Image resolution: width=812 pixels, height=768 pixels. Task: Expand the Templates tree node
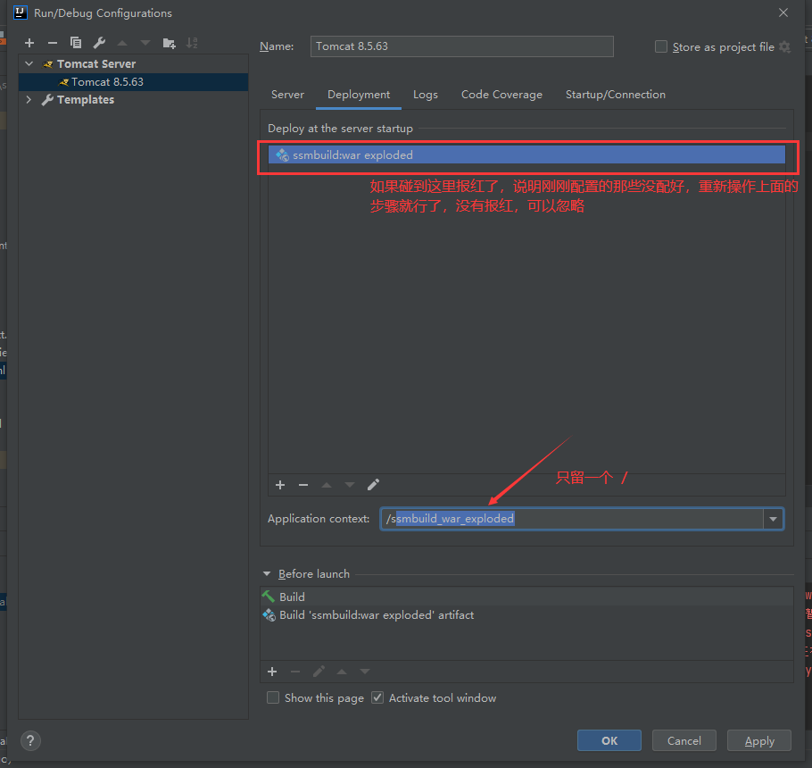(28, 99)
